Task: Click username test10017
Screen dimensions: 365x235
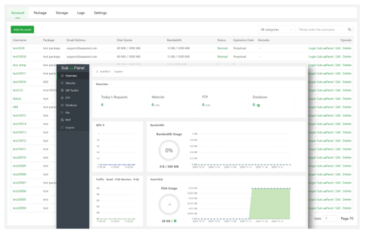Action: [x=19, y=73]
